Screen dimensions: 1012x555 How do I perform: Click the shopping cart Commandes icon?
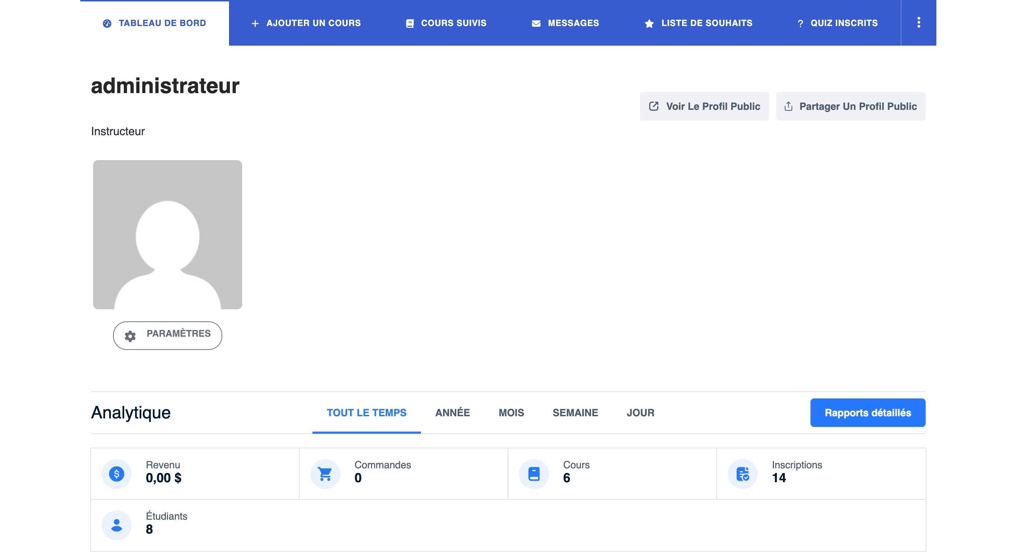(325, 473)
